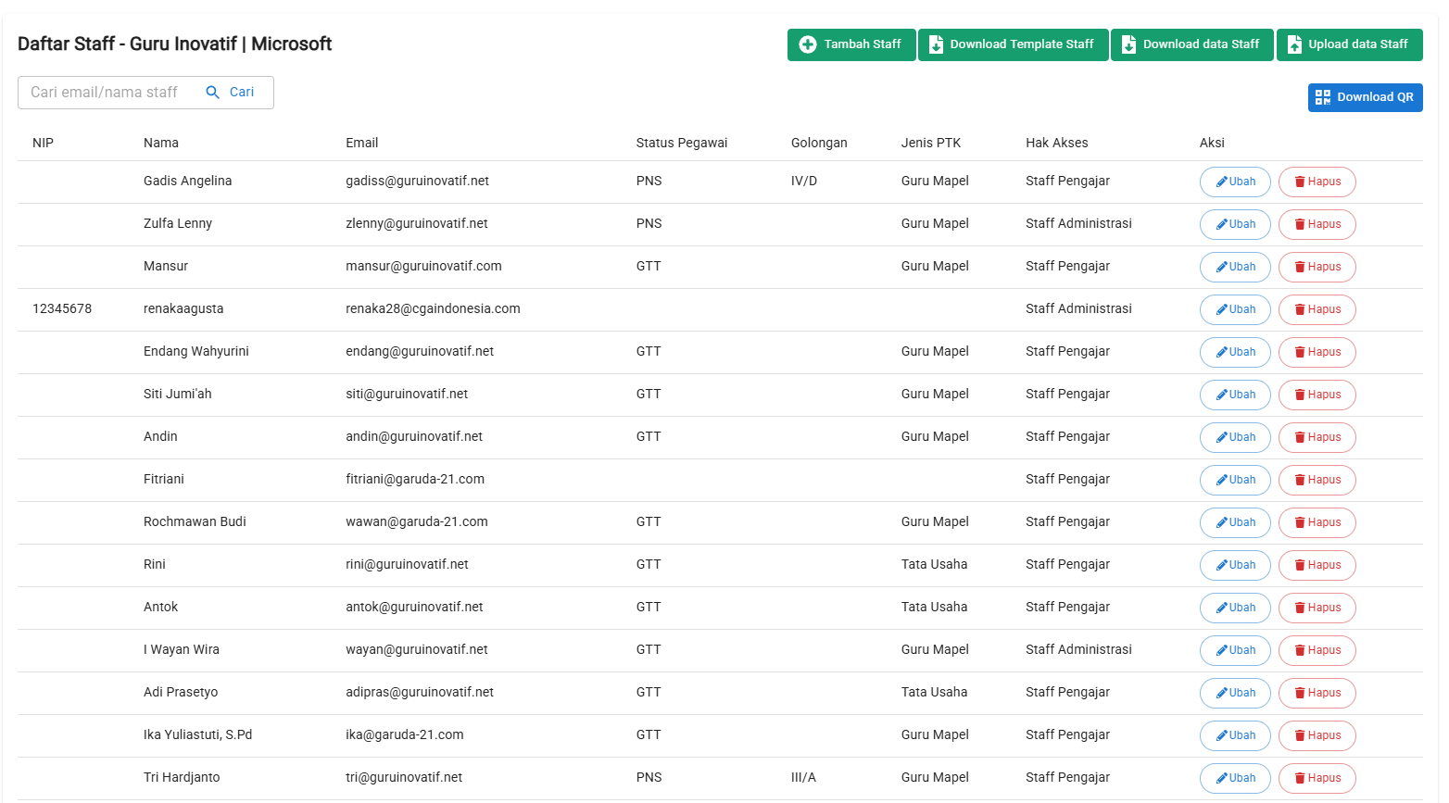Click Ubah for Tri Hardjanto
This screenshot has width=1449, height=803.
(x=1235, y=778)
